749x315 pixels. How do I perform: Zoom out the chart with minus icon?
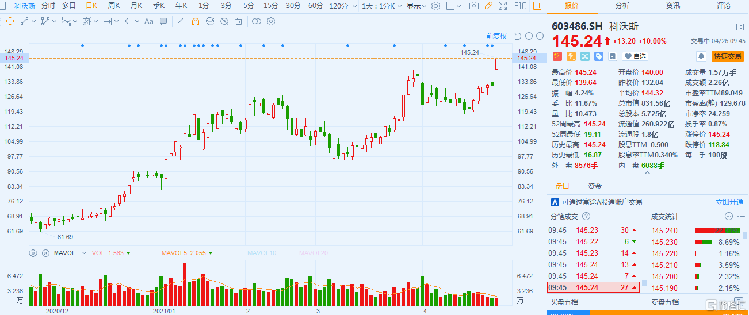point(528,36)
